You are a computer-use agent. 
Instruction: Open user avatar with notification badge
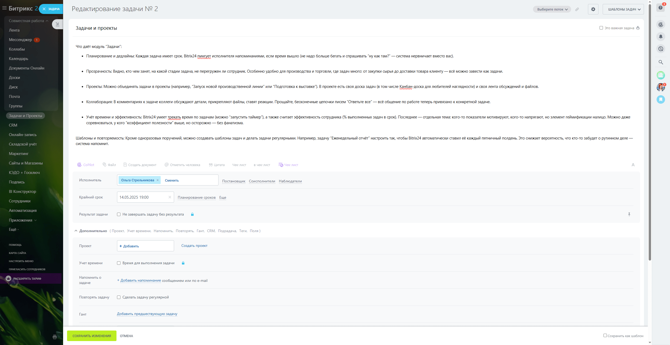tap(661, 87)
